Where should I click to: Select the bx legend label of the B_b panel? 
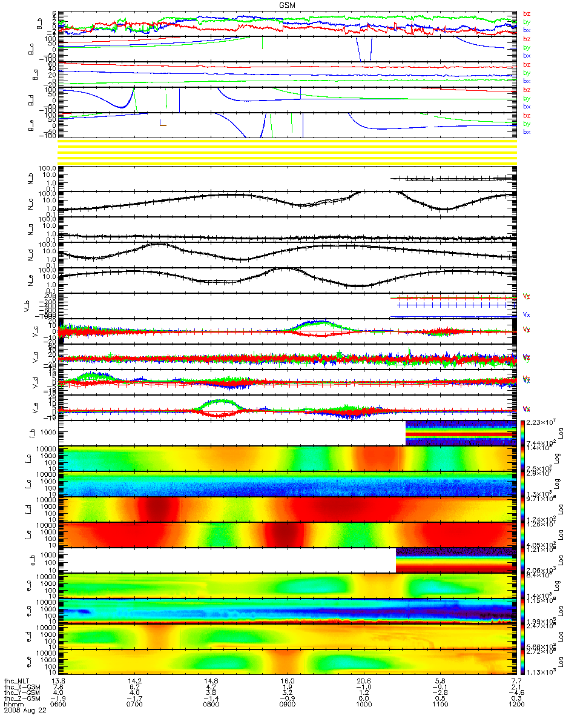(x=526, y=30)
